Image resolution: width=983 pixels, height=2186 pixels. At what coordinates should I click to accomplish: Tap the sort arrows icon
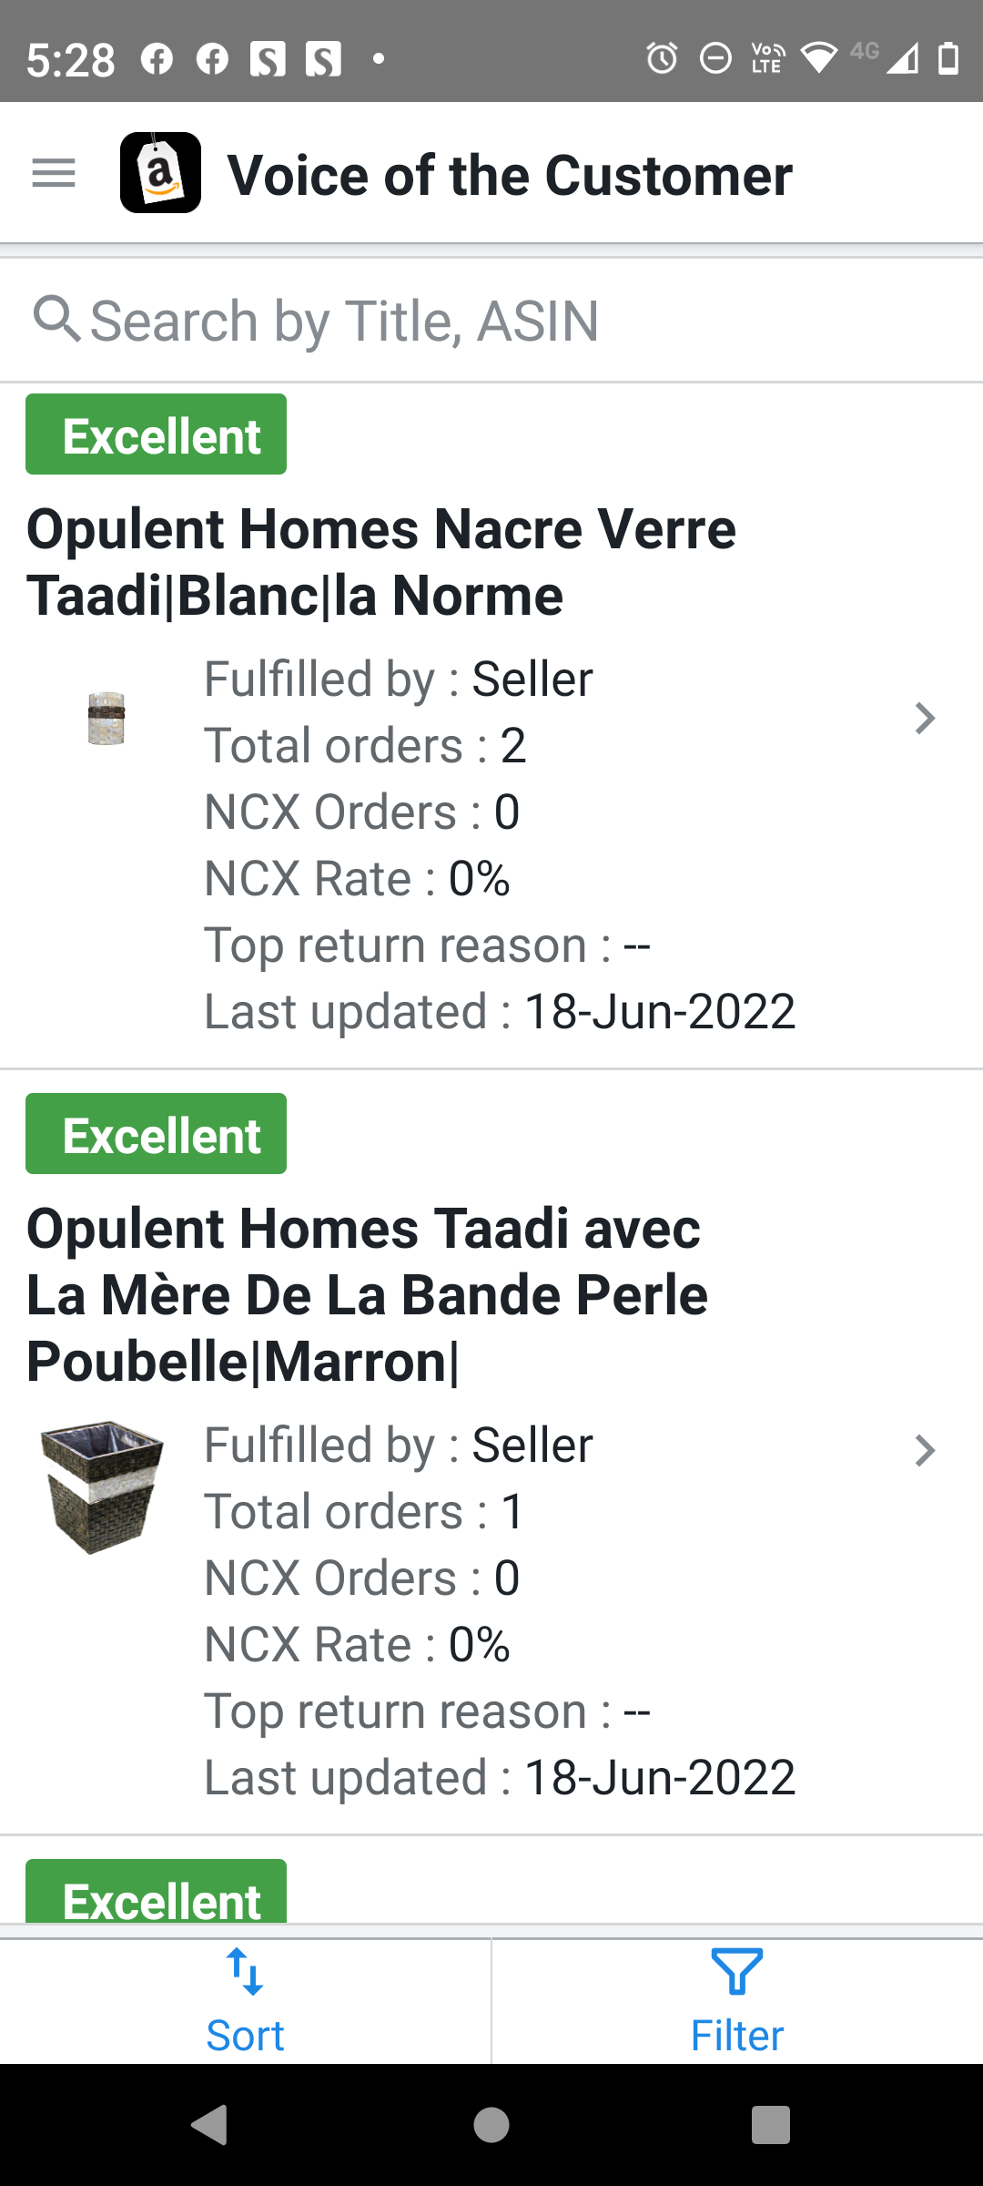tap(245, 1972)
